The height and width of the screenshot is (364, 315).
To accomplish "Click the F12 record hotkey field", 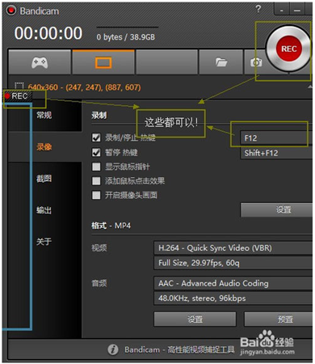I will coord(276,138).
